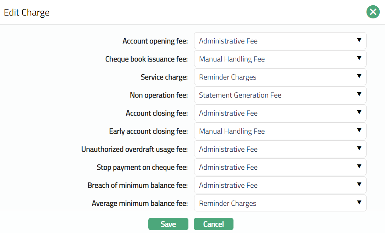Click the "Account opening fee:" label

point(155,41)
